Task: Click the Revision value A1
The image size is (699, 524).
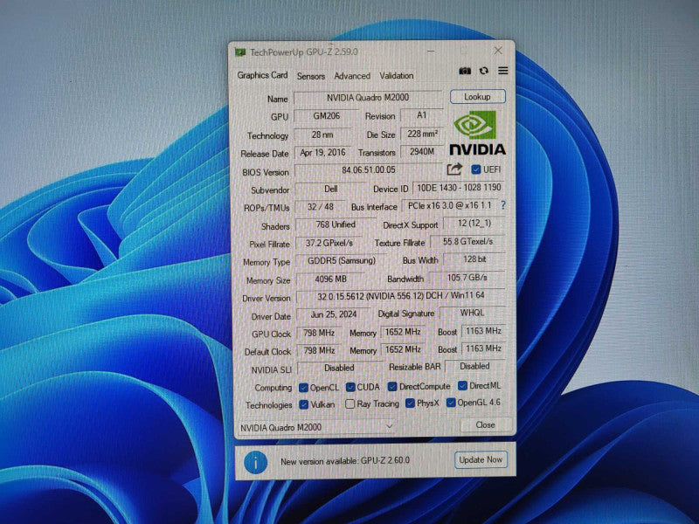Action: coord(422,115)
